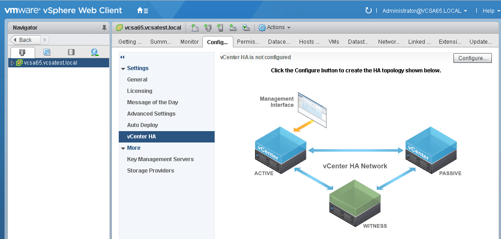501x239 pixels.
Task: Open the Help dropdown
Action: coord(490,11)
